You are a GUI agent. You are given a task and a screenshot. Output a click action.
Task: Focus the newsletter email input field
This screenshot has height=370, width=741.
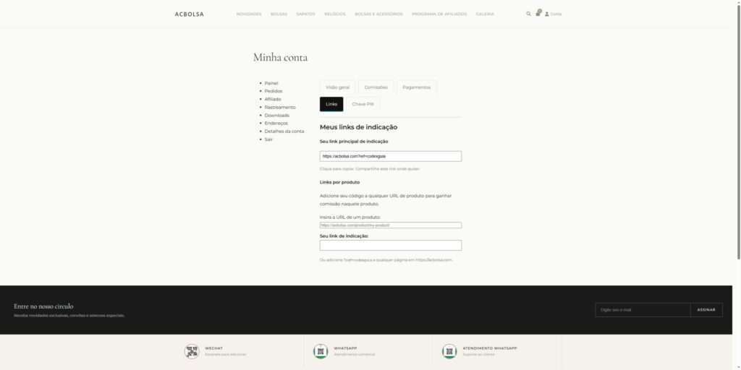[x=643, y=310]
